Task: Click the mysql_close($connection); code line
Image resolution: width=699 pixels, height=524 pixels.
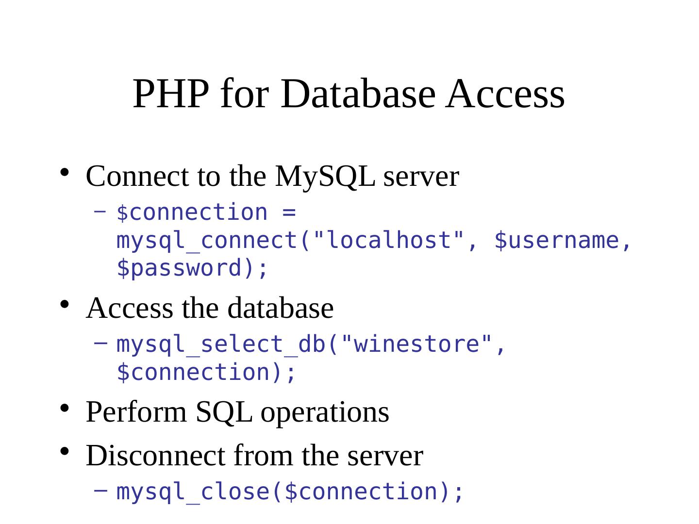Action: click(x=290, y=491)
